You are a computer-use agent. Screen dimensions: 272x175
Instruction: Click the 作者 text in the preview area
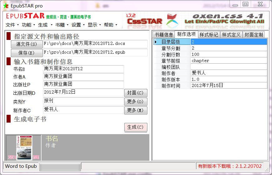(x=51, y=145)
